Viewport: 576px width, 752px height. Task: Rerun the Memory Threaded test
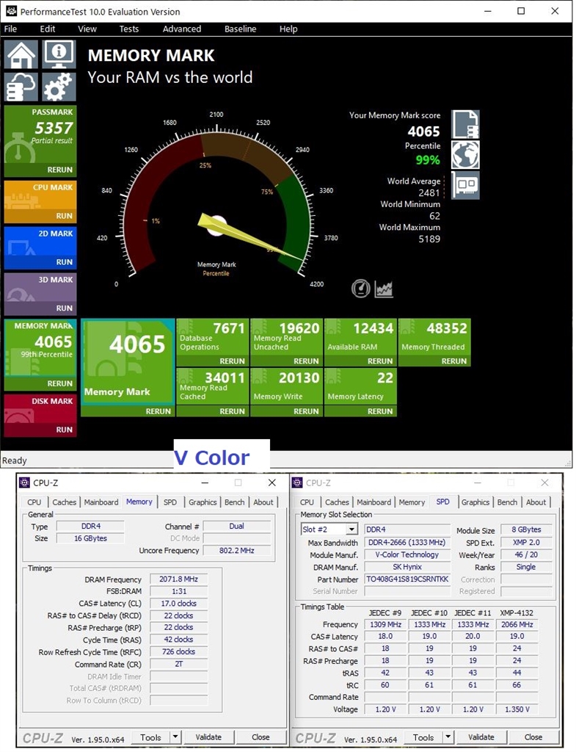[x=453, y=361]
